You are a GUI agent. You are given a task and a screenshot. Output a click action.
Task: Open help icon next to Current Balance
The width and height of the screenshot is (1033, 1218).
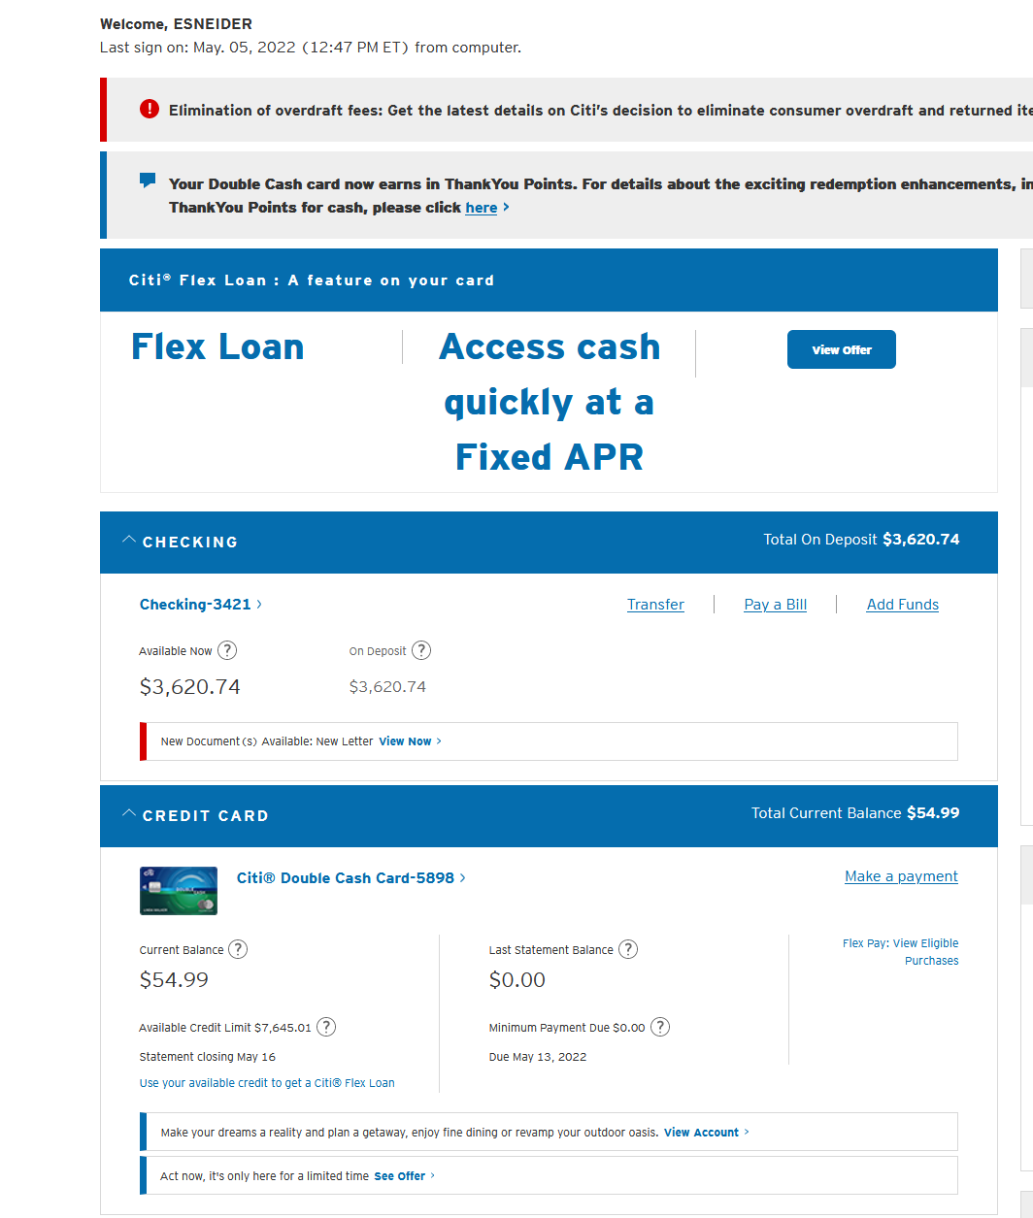click(238, 949)
